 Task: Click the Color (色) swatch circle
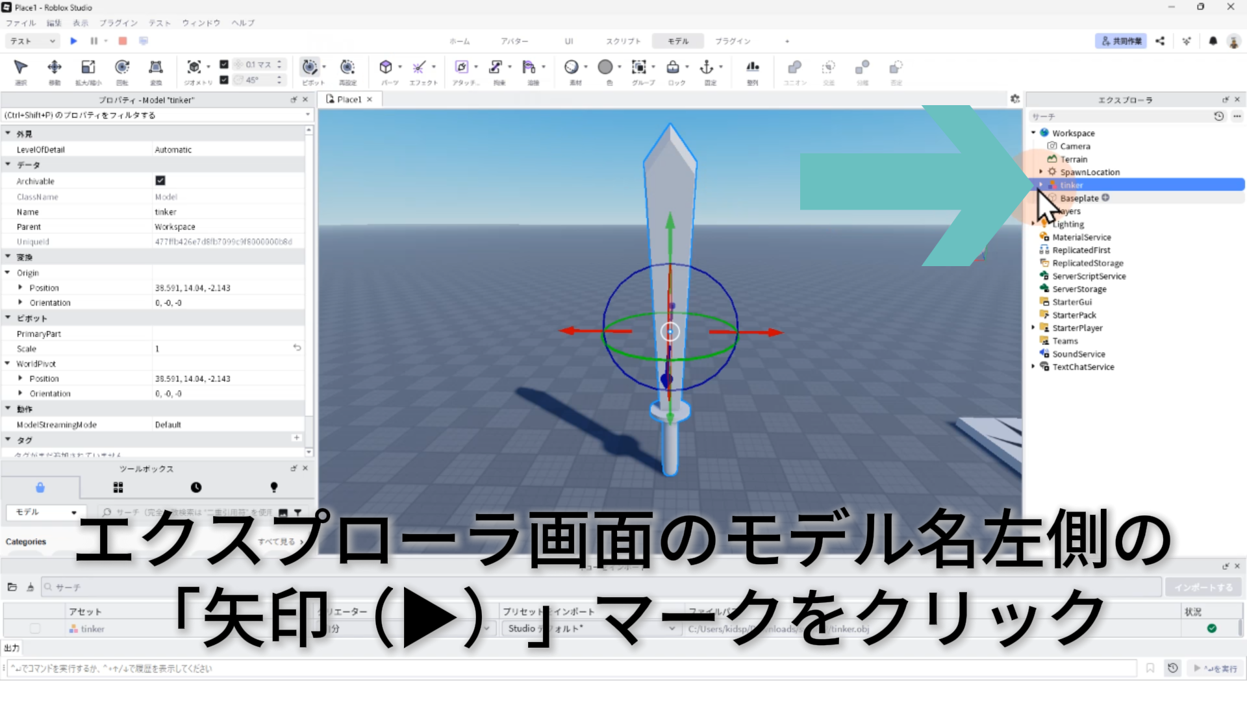605,67
